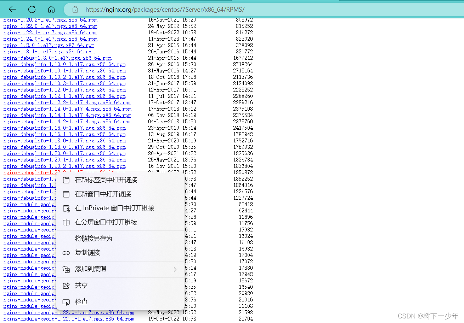The width and height of the screenshot is (464, 323).
Task: Open nginx-debuginfo-1.18.0-1.el7.ngx.x86_64.rpm link
Action: 64,141
